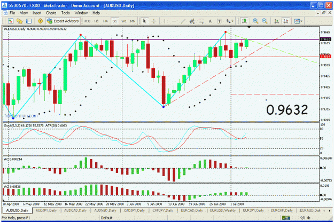Select the text A tool
Screen dimensions: 334x222
tap(210, 21)
